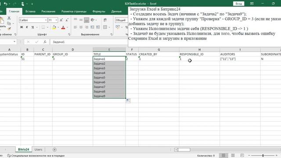Click the red font color A icon
This screenshot has height=158, width=281.
(63, 27)
